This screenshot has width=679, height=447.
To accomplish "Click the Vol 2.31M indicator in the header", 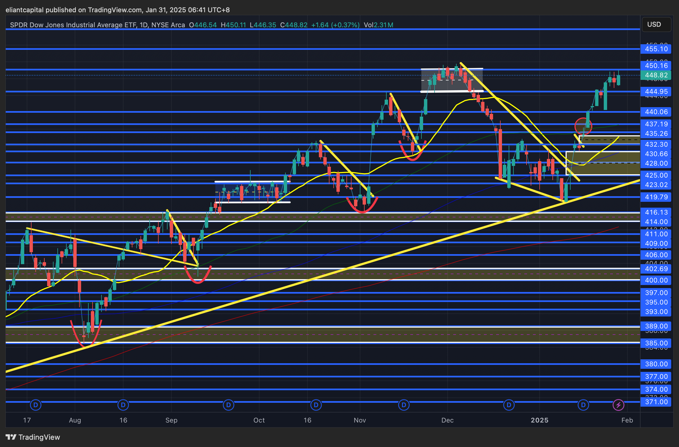I will click(x=379, y=25).
